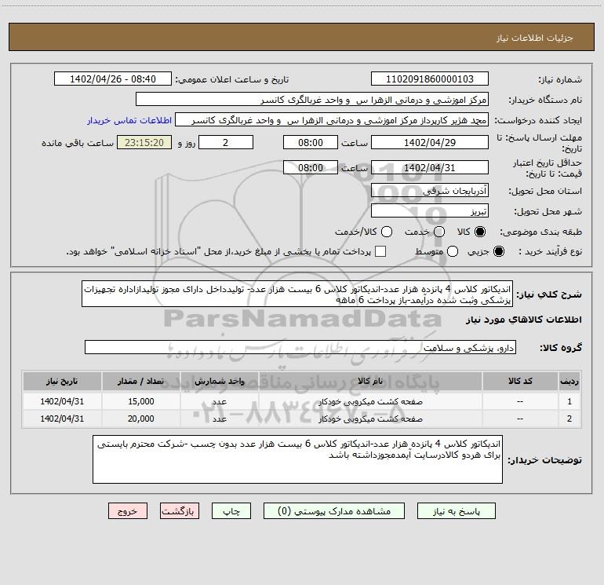Click the row 2 date 1402/04/31
The height and width of the screenshot is (585, 604).
(x=62, y=419)
